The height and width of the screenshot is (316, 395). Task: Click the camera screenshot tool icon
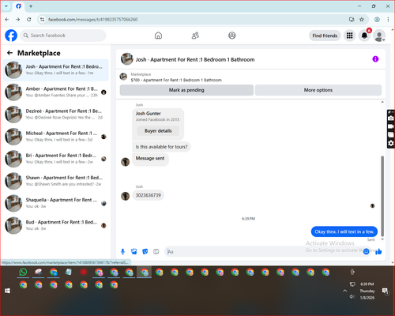[x=391, y=118]
